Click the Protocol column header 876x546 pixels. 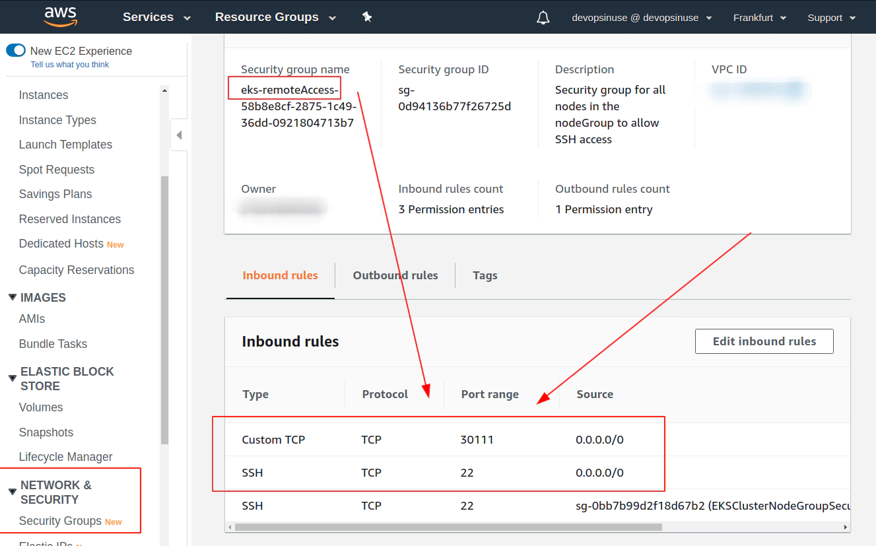[x=385, y=394]
